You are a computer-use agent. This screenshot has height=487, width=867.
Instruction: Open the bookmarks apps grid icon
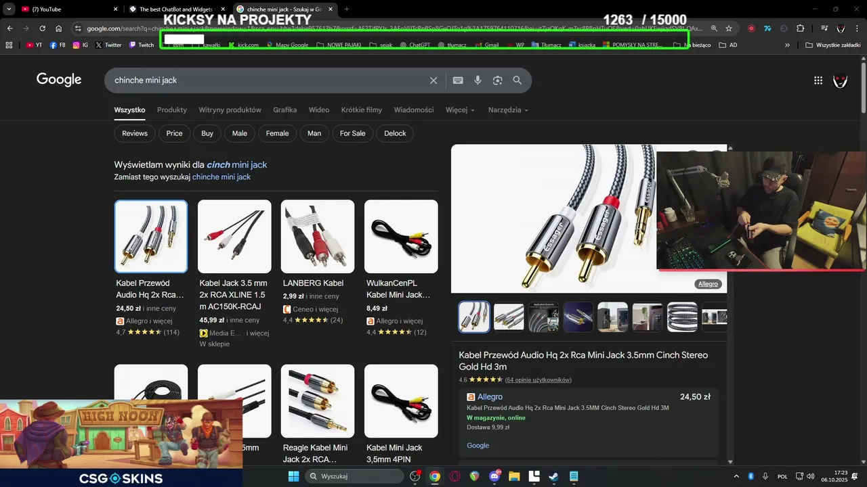9,45
